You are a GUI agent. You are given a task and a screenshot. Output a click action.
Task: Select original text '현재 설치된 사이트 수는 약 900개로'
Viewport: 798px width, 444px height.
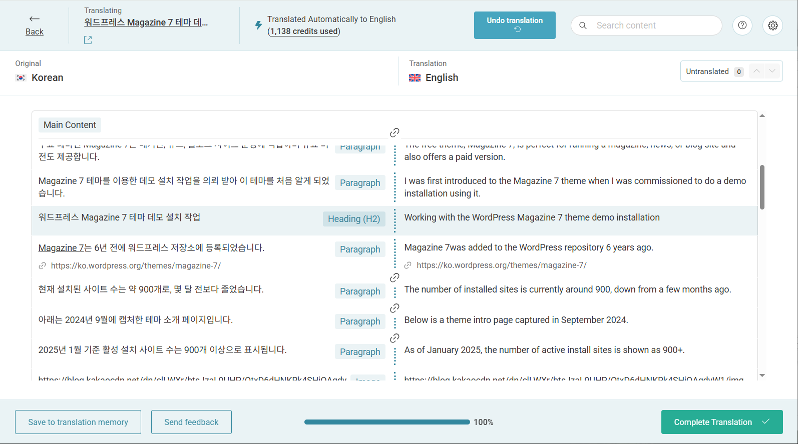point(151,289)
